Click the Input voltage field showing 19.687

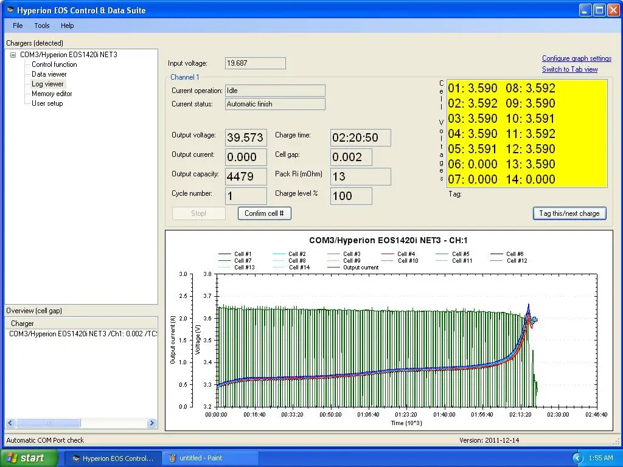pyautogui.click(x=256, y=63)
